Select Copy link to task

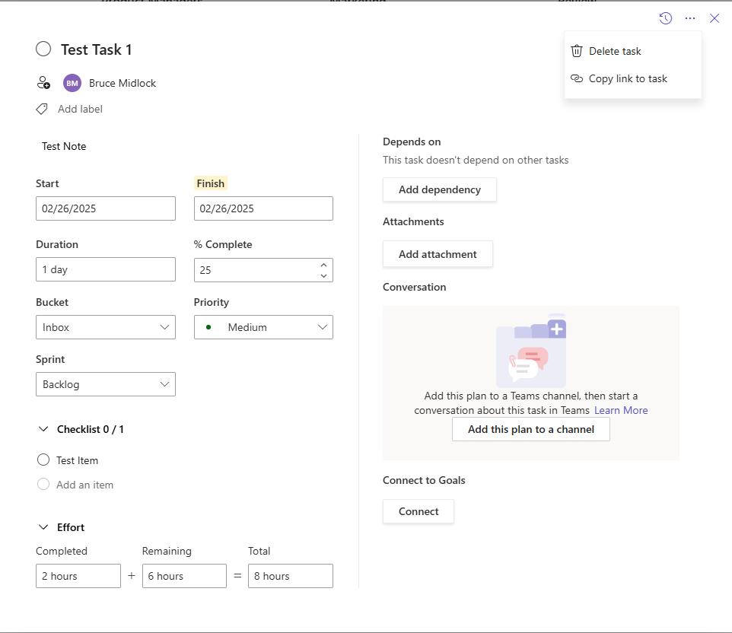click(628, 78)
